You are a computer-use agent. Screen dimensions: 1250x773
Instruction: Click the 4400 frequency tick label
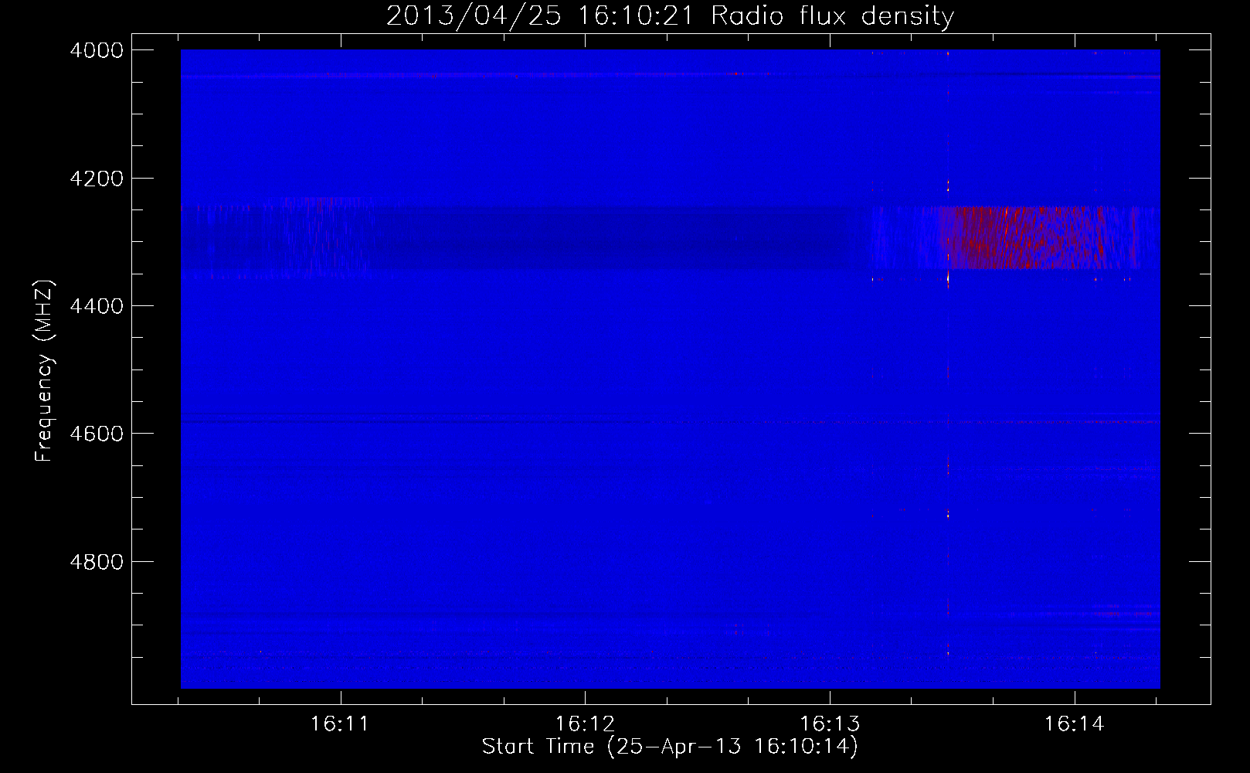pyautogui.click(x=97, y=306)
